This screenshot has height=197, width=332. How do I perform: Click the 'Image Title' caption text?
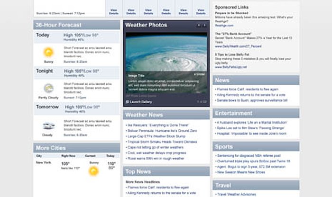(x=136, y=75)
